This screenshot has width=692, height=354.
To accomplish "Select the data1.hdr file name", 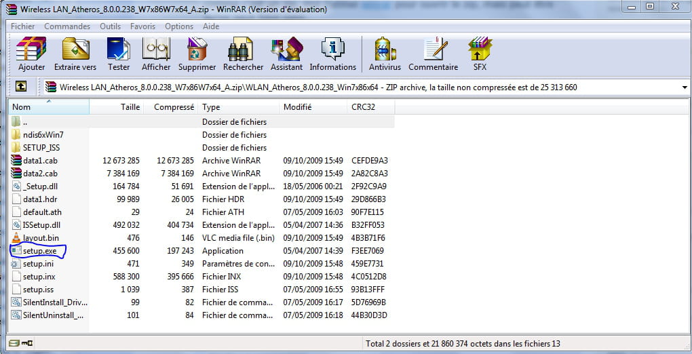I will point(40,199).
